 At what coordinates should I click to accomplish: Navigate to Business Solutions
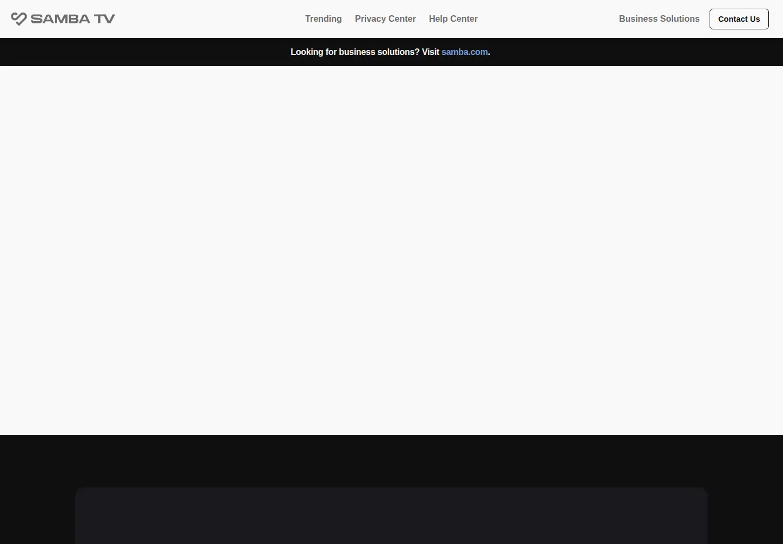(x=659, y=18)
